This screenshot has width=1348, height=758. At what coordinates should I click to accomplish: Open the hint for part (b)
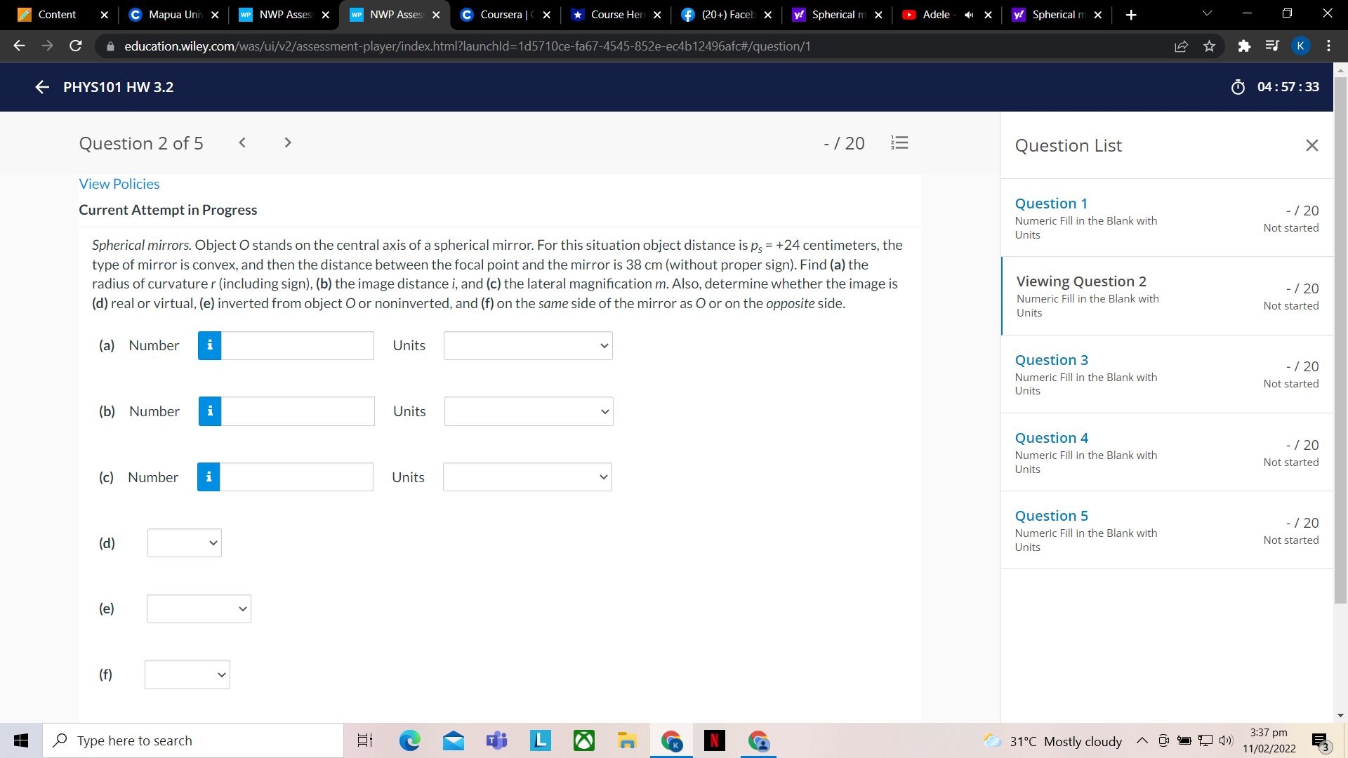pyautogui.click(x=209, y=411)
